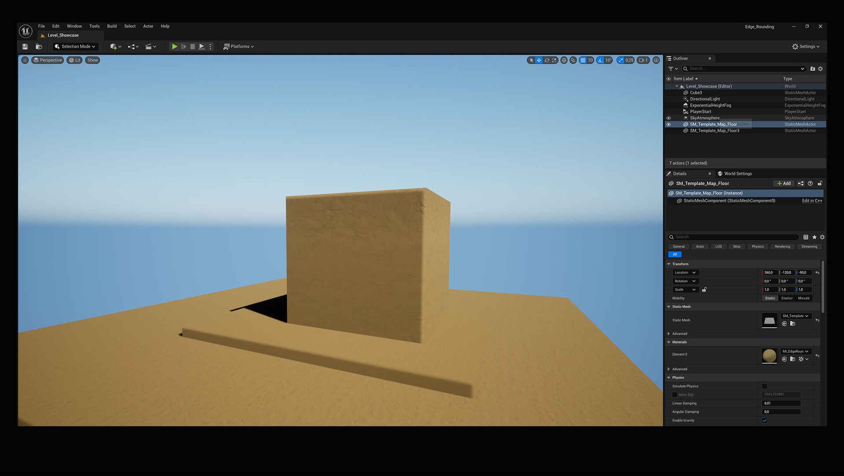The image size is (844, 476).
Task: Switch to the World Settings tab
Action: [735, 174]
